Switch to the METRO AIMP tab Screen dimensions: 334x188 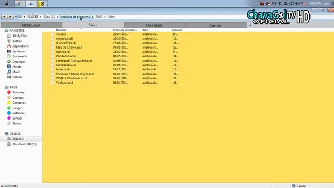(31, 25)
